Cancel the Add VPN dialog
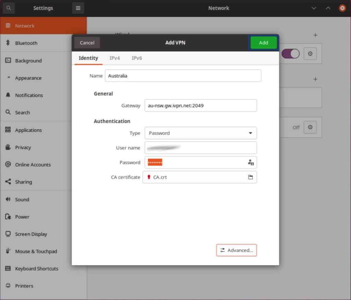The image size is (351, 300). [x=87, y=43]
